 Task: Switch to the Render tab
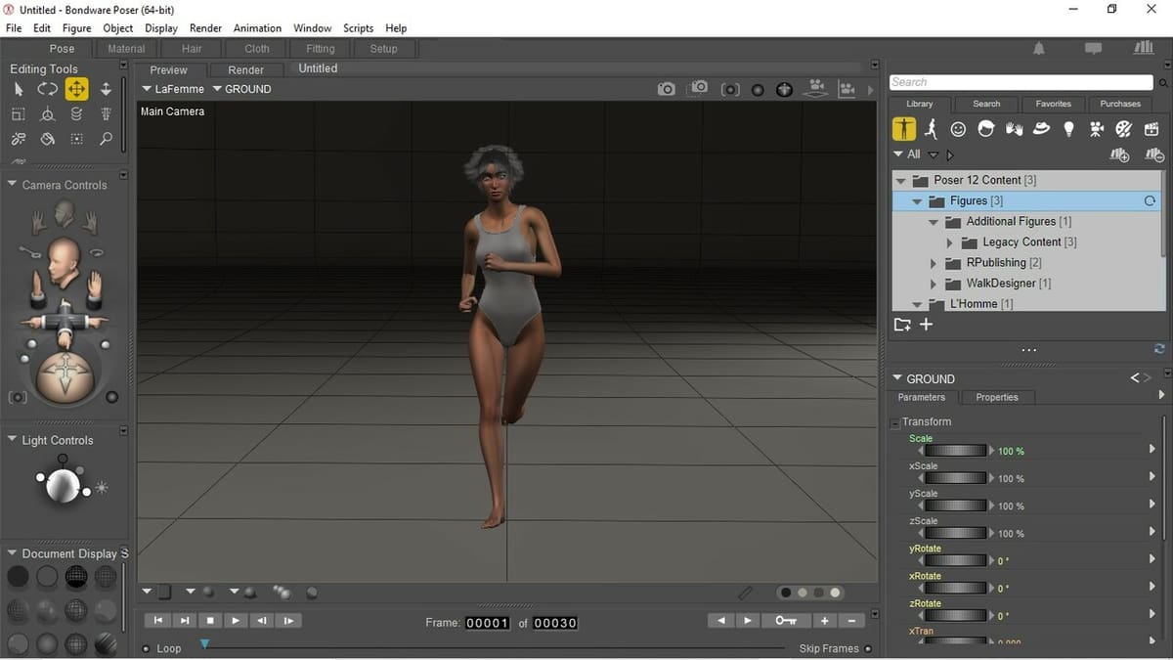(x=245, y=69)
